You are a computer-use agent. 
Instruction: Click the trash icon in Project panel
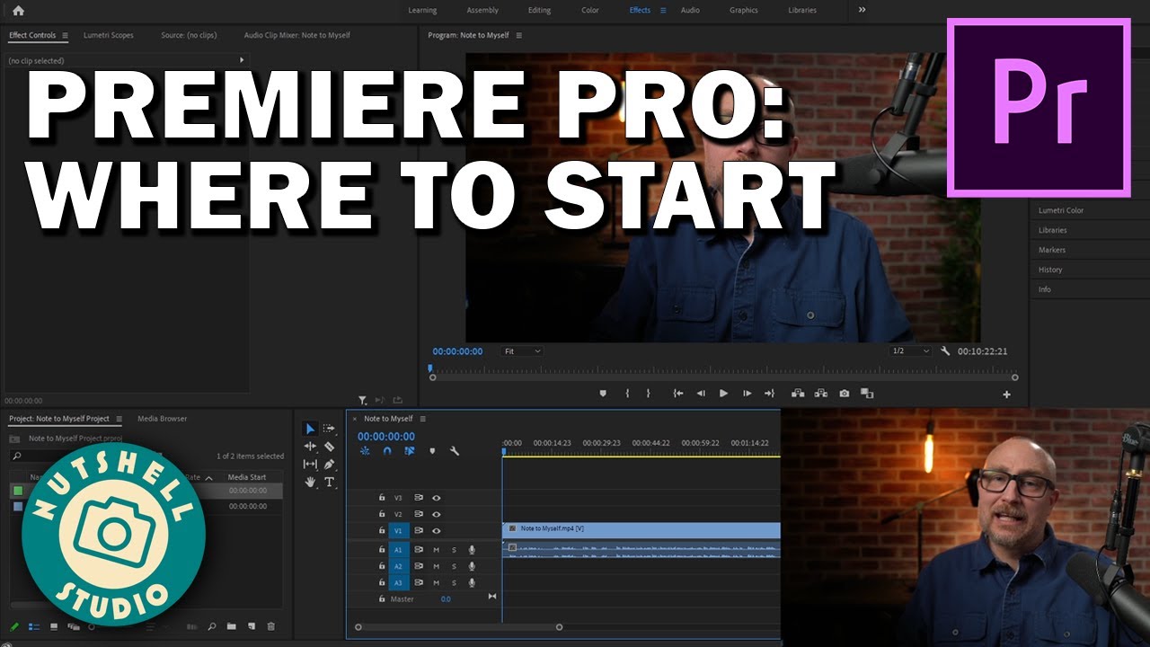(271, 626)
